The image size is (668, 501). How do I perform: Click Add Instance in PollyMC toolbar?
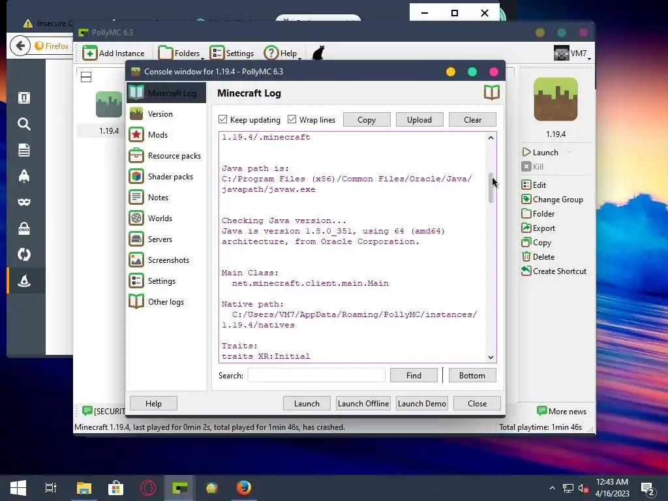pyautogui.click(x=114, y=53)
